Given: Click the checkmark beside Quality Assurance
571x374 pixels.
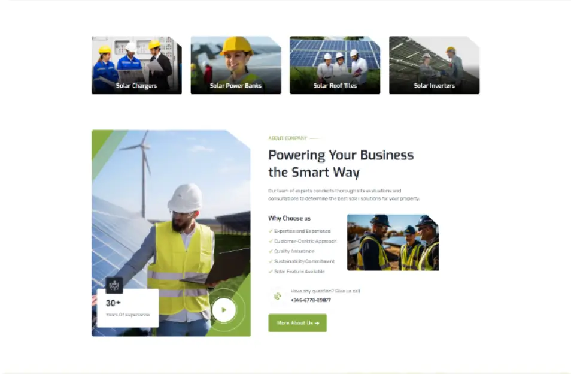Looking at the screenshot, I should (x=271, y=251).
